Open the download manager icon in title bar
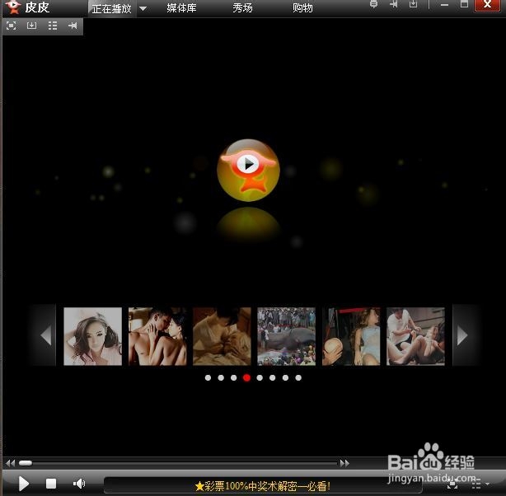This screenshot has width=506, height=496. 414,4
